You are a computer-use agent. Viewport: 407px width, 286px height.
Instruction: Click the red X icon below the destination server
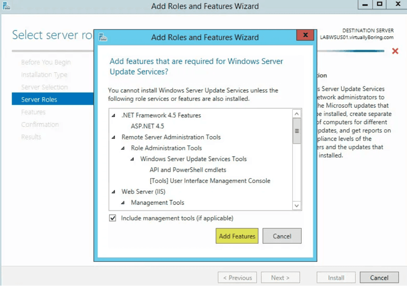click(x=395, y=51)
